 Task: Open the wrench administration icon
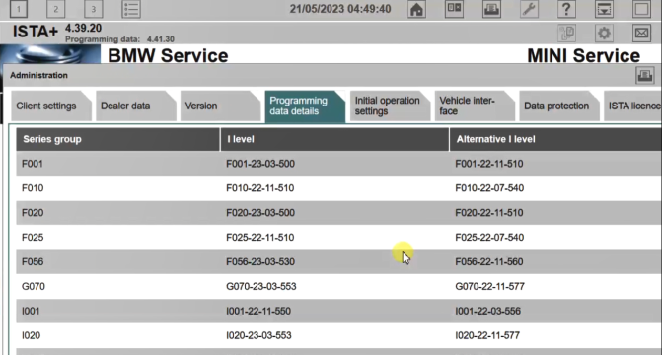(529, 9)
